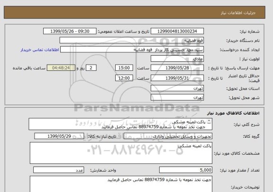Image resolution: width=273 pixels, height=192 pixels.
Task: Click the goods group field تجهیزات و وسایل تحصیلی واداری
Action: [168, 136]
